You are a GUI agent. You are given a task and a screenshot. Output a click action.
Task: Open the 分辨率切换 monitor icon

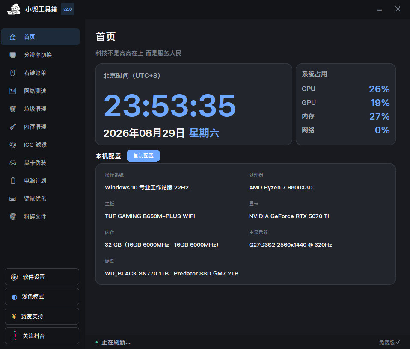coord(13,55)
